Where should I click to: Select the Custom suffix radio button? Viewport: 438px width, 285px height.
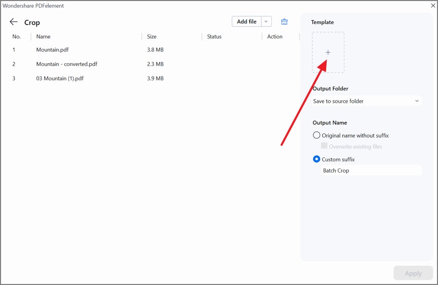click(316, 159)
